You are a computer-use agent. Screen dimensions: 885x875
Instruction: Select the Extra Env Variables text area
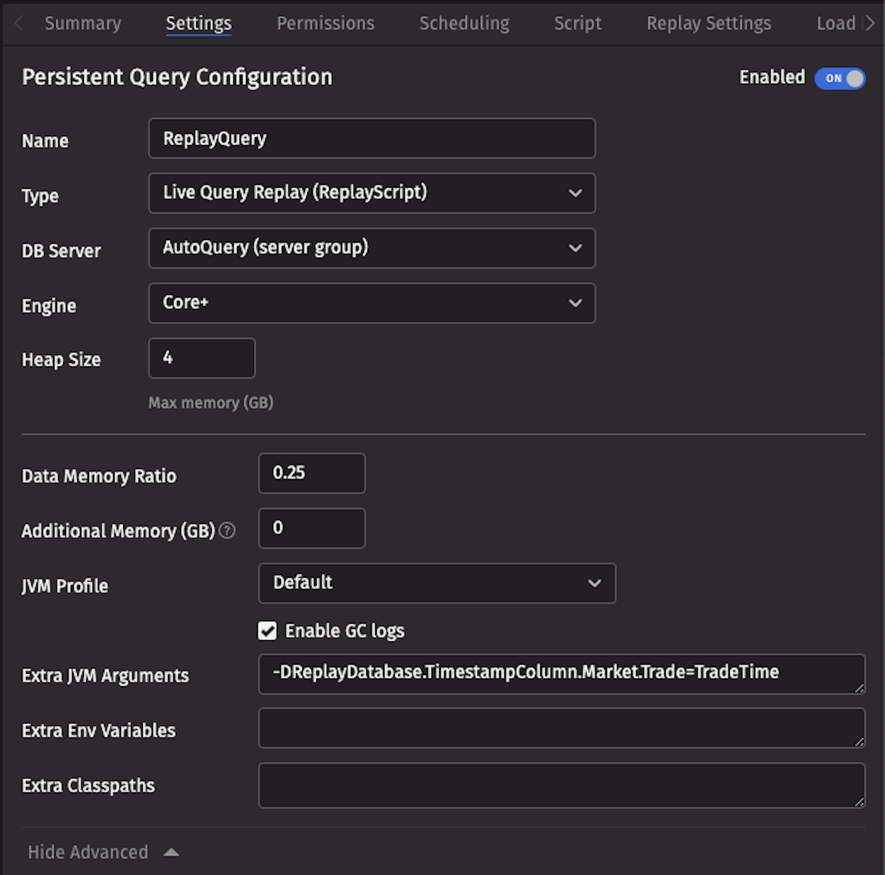pyautogui.click(x=560, y=728)
